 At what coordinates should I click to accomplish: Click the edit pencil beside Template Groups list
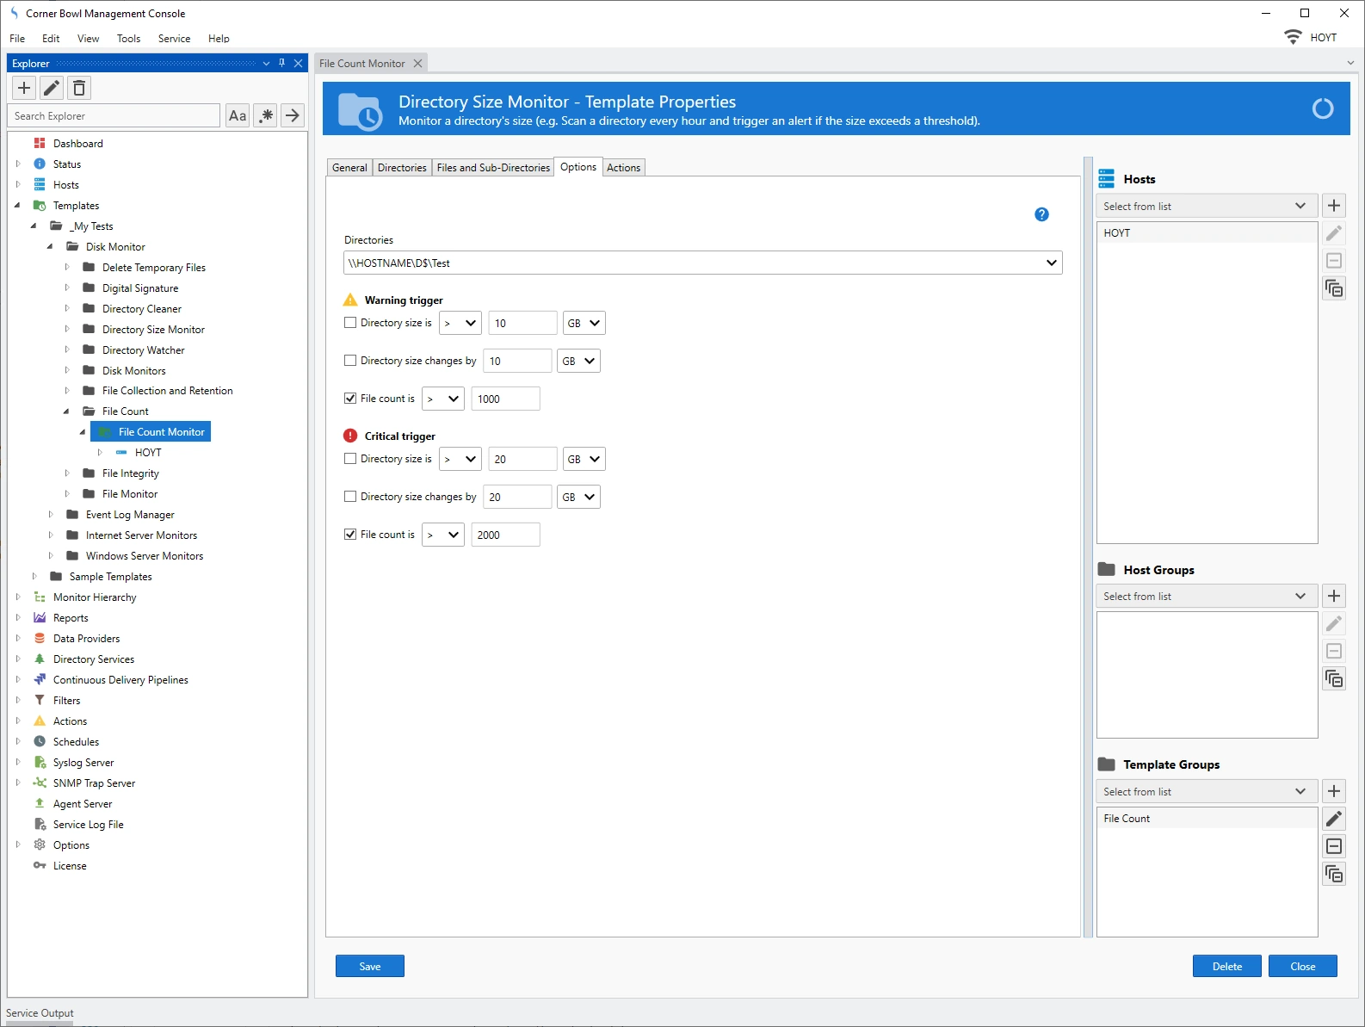point(1333,819)
